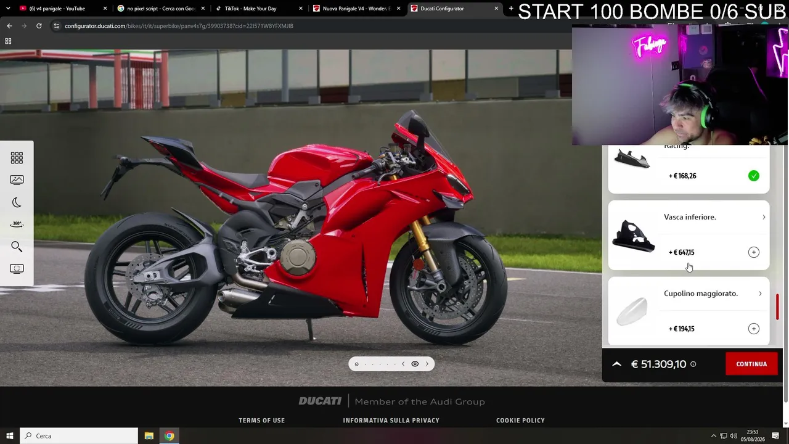Open Chrome from the taskbar

click(x=170, y=436)
